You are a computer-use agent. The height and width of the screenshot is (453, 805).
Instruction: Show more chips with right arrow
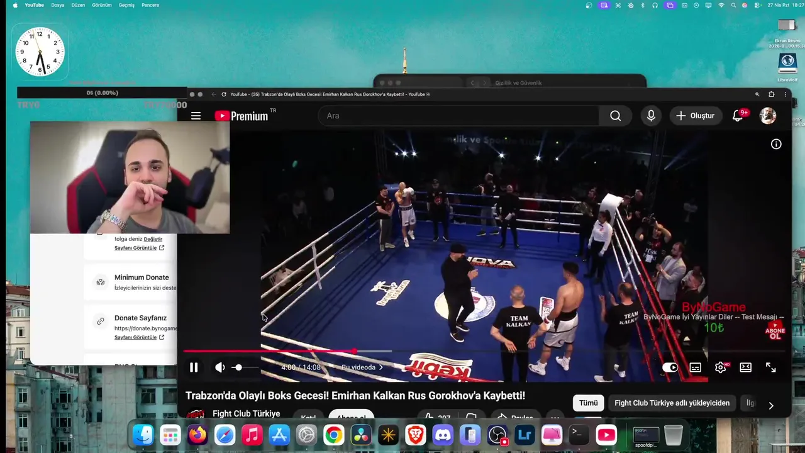771,406
